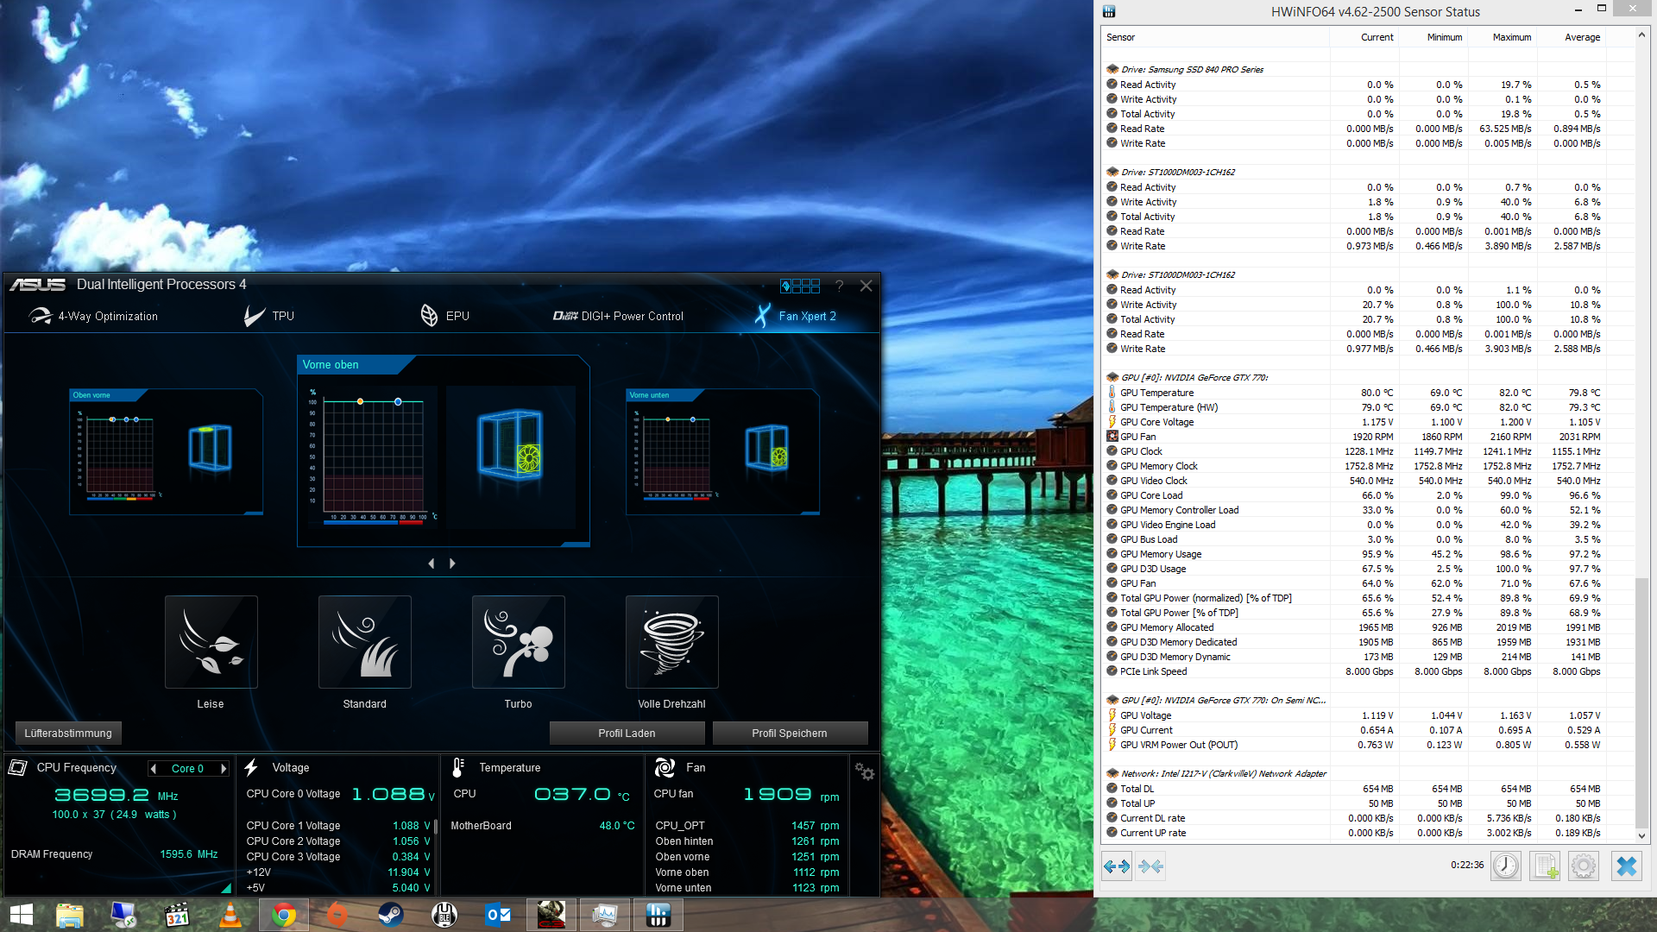The image size is (1657, 932).
Task: Select the Leise fan profile icon
Action: coord(211,642)
